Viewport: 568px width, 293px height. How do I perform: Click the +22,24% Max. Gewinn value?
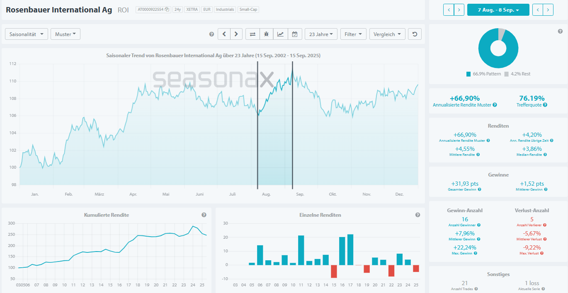pos(465,247)
